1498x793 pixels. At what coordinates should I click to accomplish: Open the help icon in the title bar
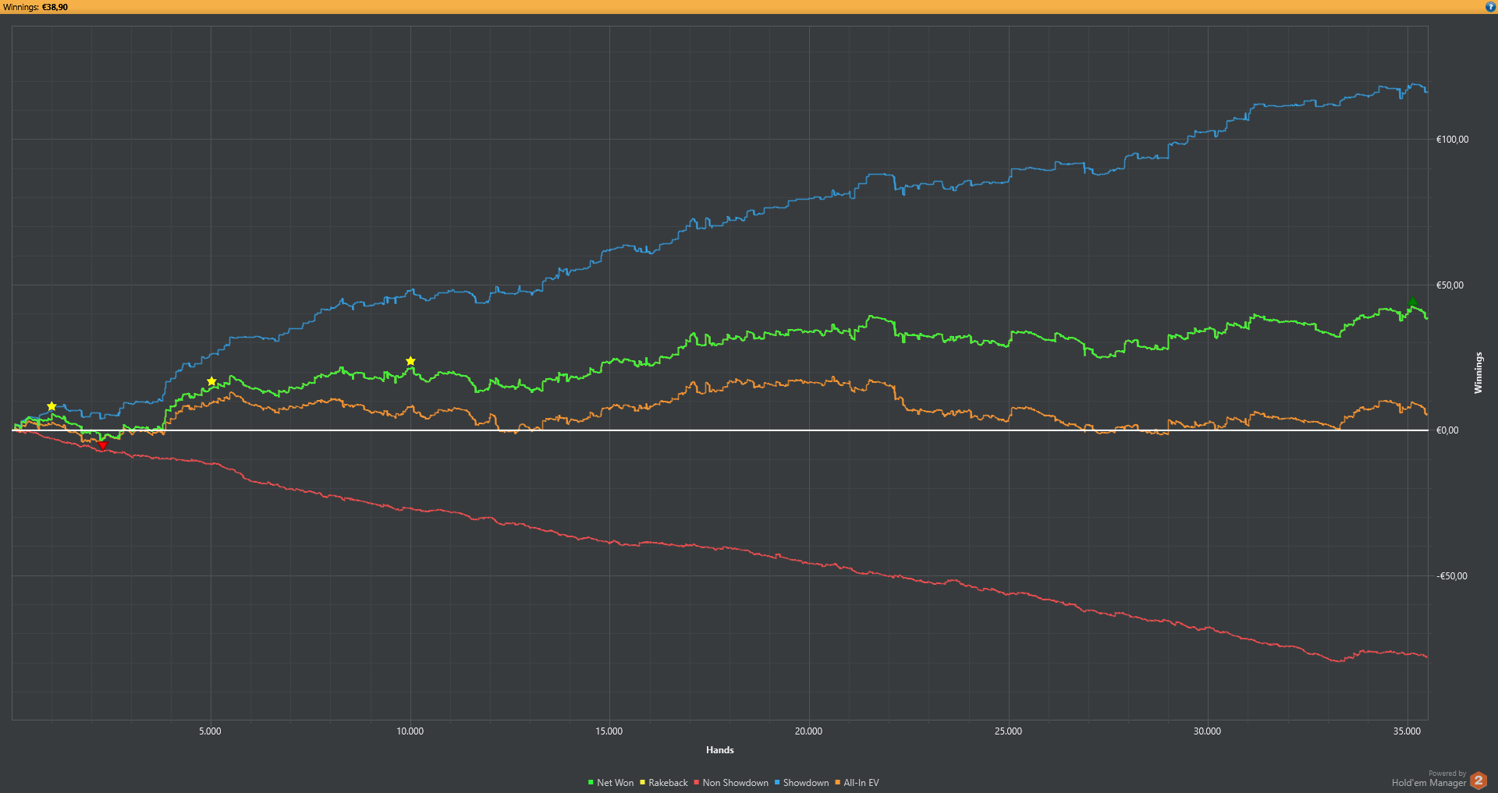(1490, 7)
